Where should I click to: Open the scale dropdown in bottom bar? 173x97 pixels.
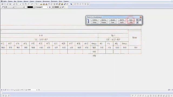pyautogui.click(x=37, y=90)
